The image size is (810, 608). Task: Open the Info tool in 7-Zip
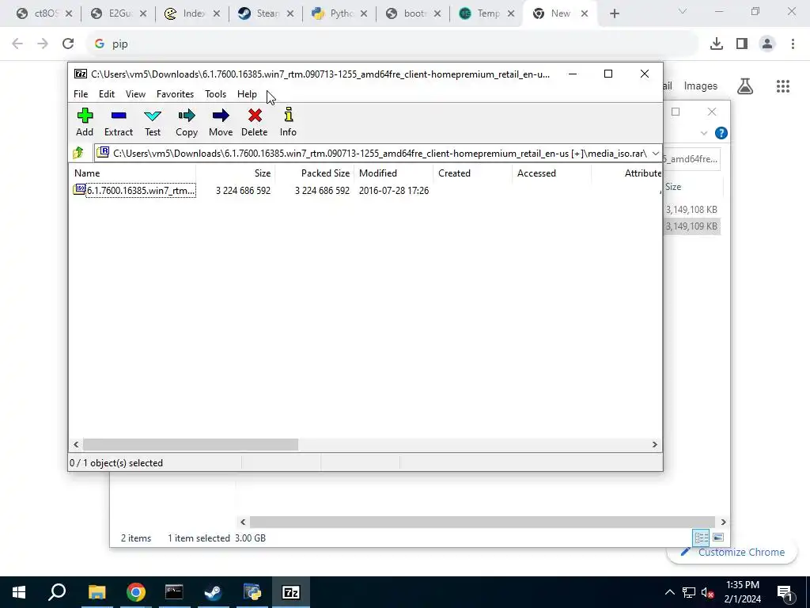(x=288, y=122)
